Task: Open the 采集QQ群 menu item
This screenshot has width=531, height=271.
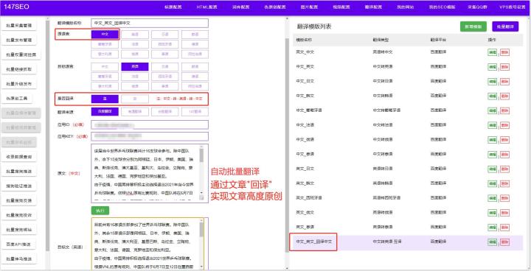Action: tap(477, 7)
